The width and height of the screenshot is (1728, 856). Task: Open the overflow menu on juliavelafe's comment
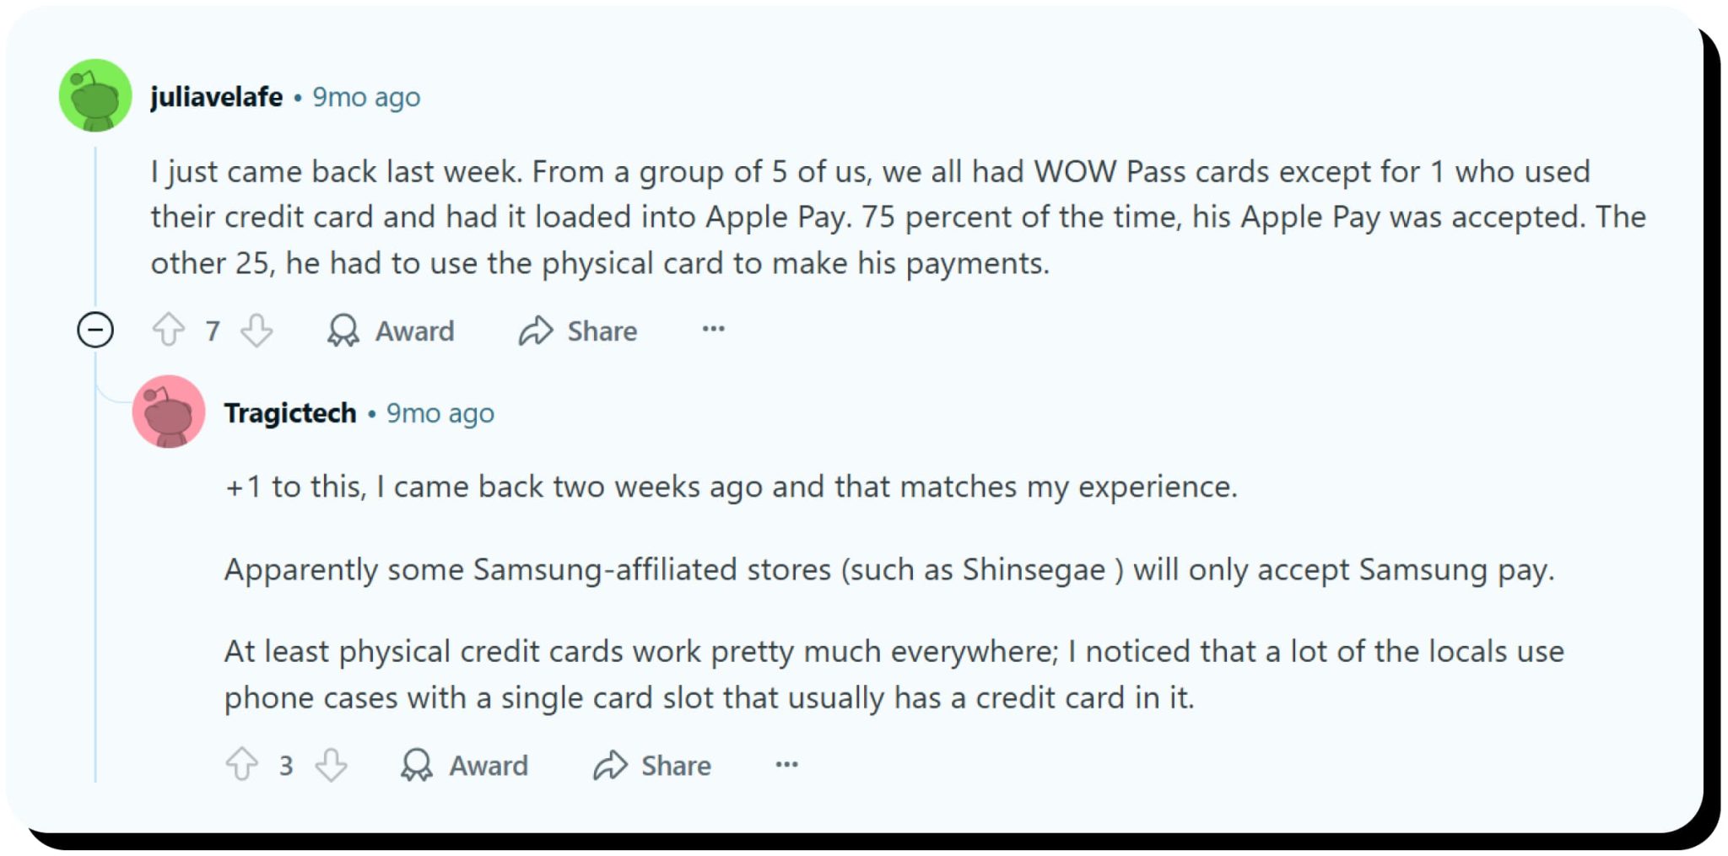pyautogui.click(x=713, y=331)
